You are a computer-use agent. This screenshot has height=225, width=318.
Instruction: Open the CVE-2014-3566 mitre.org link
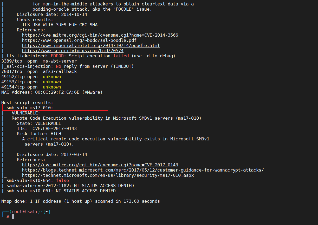click(x=100, y=35)
